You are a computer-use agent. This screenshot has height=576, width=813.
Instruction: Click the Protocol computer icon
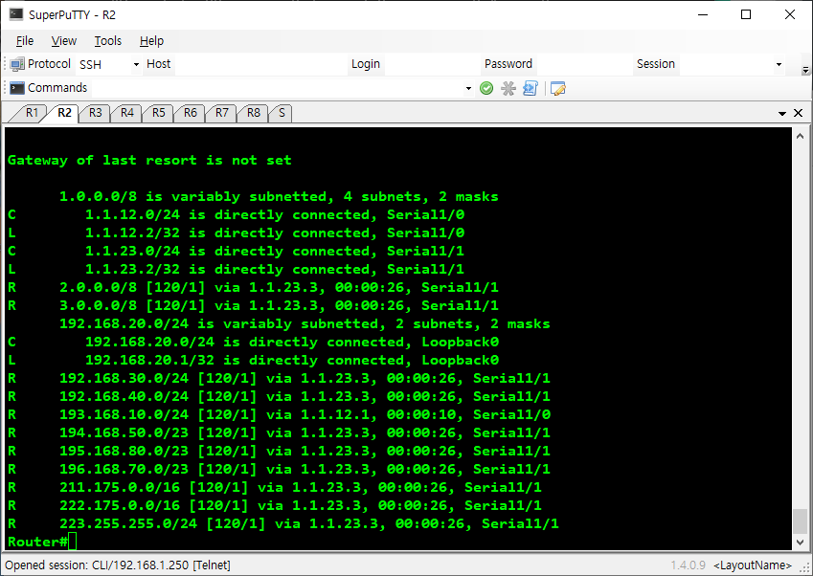17,64
